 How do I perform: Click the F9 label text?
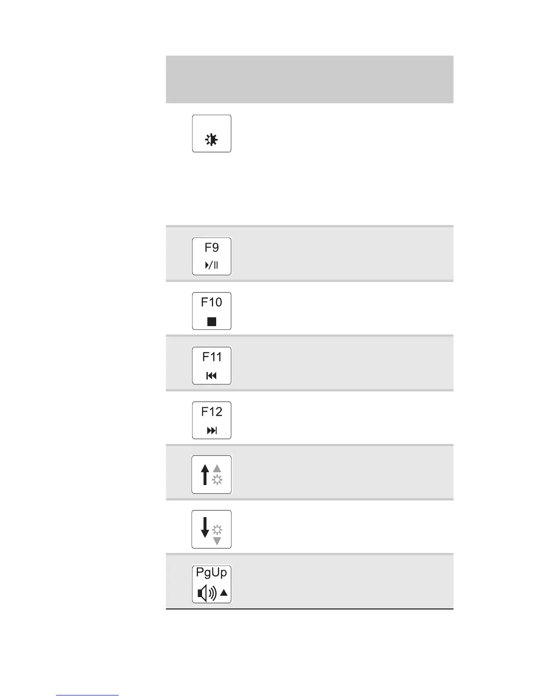212,248
